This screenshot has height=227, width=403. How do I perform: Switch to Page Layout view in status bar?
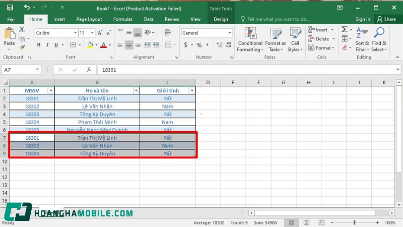(306, 222)
